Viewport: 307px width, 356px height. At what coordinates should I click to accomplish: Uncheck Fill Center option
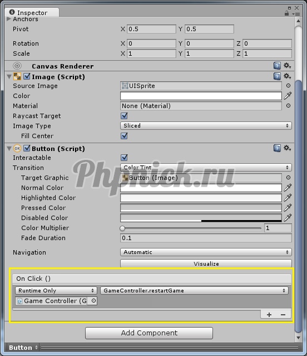[x=124, y=136]
